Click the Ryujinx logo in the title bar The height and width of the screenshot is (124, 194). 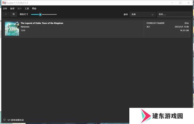[4, 3]
